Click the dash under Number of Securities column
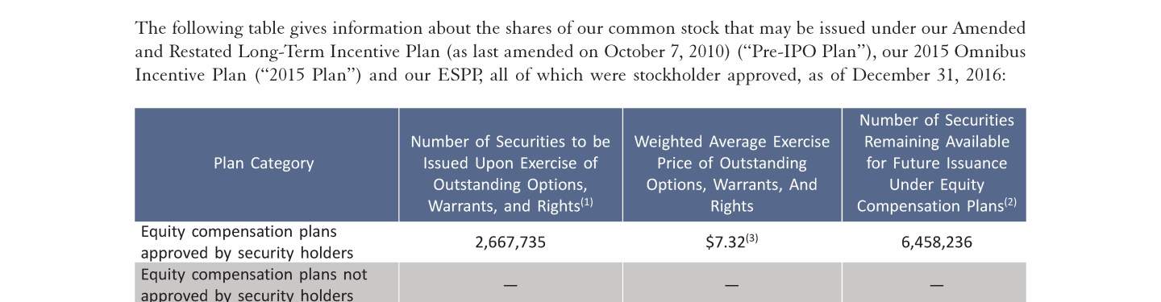Viewport: 1161px width, 302px height. (x=510, y=285)
